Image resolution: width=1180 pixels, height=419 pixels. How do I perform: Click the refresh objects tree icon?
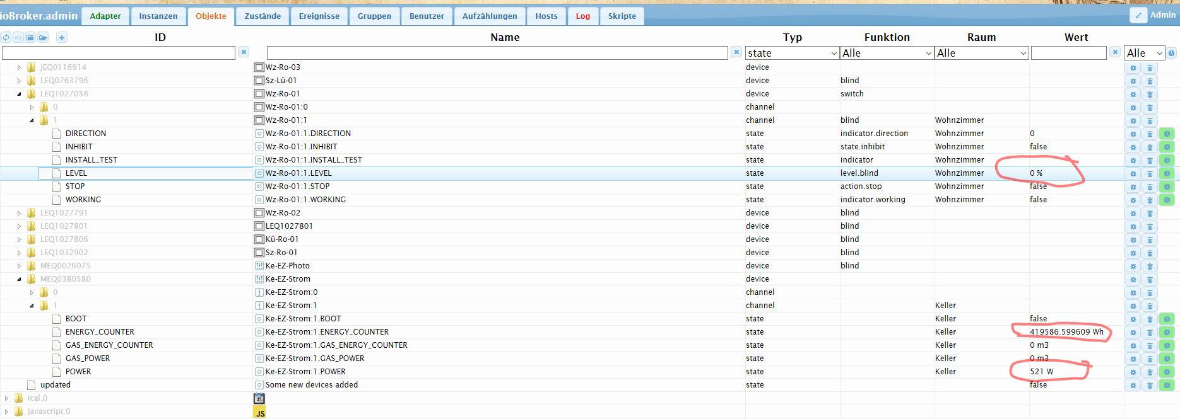6,38
